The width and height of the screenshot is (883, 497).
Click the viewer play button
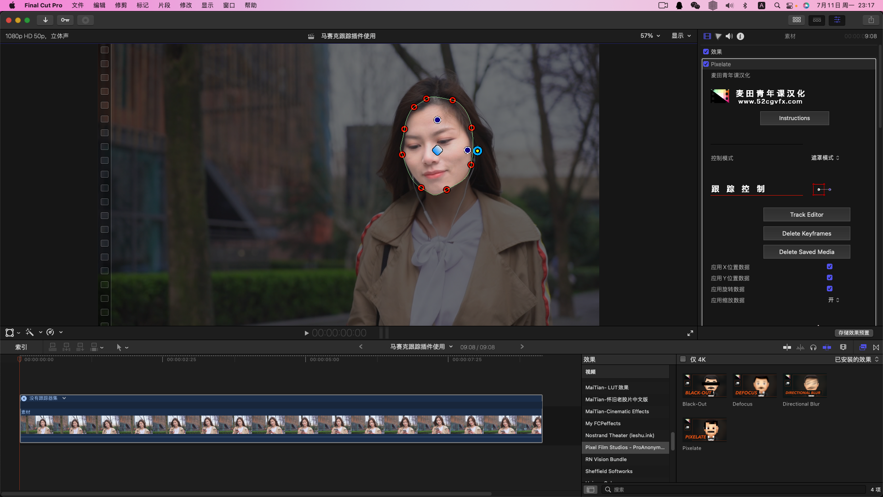coord(307,333)
